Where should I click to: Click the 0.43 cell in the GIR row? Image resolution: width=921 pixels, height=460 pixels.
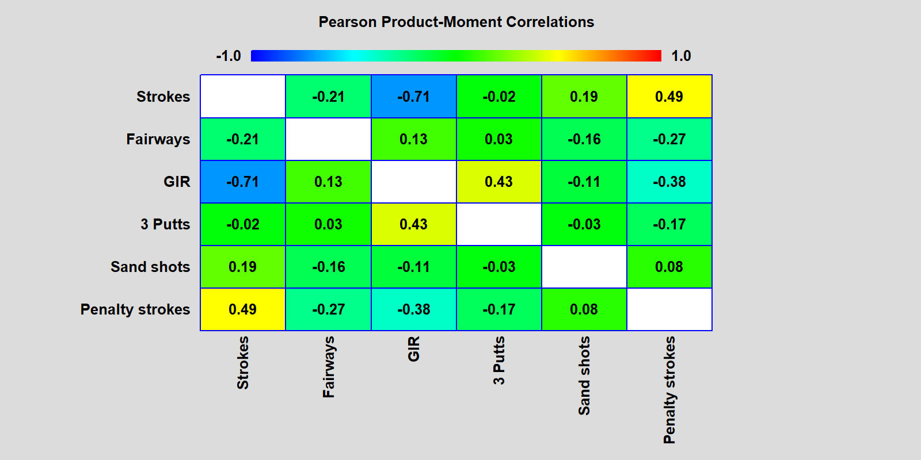[x=498, y=182]
